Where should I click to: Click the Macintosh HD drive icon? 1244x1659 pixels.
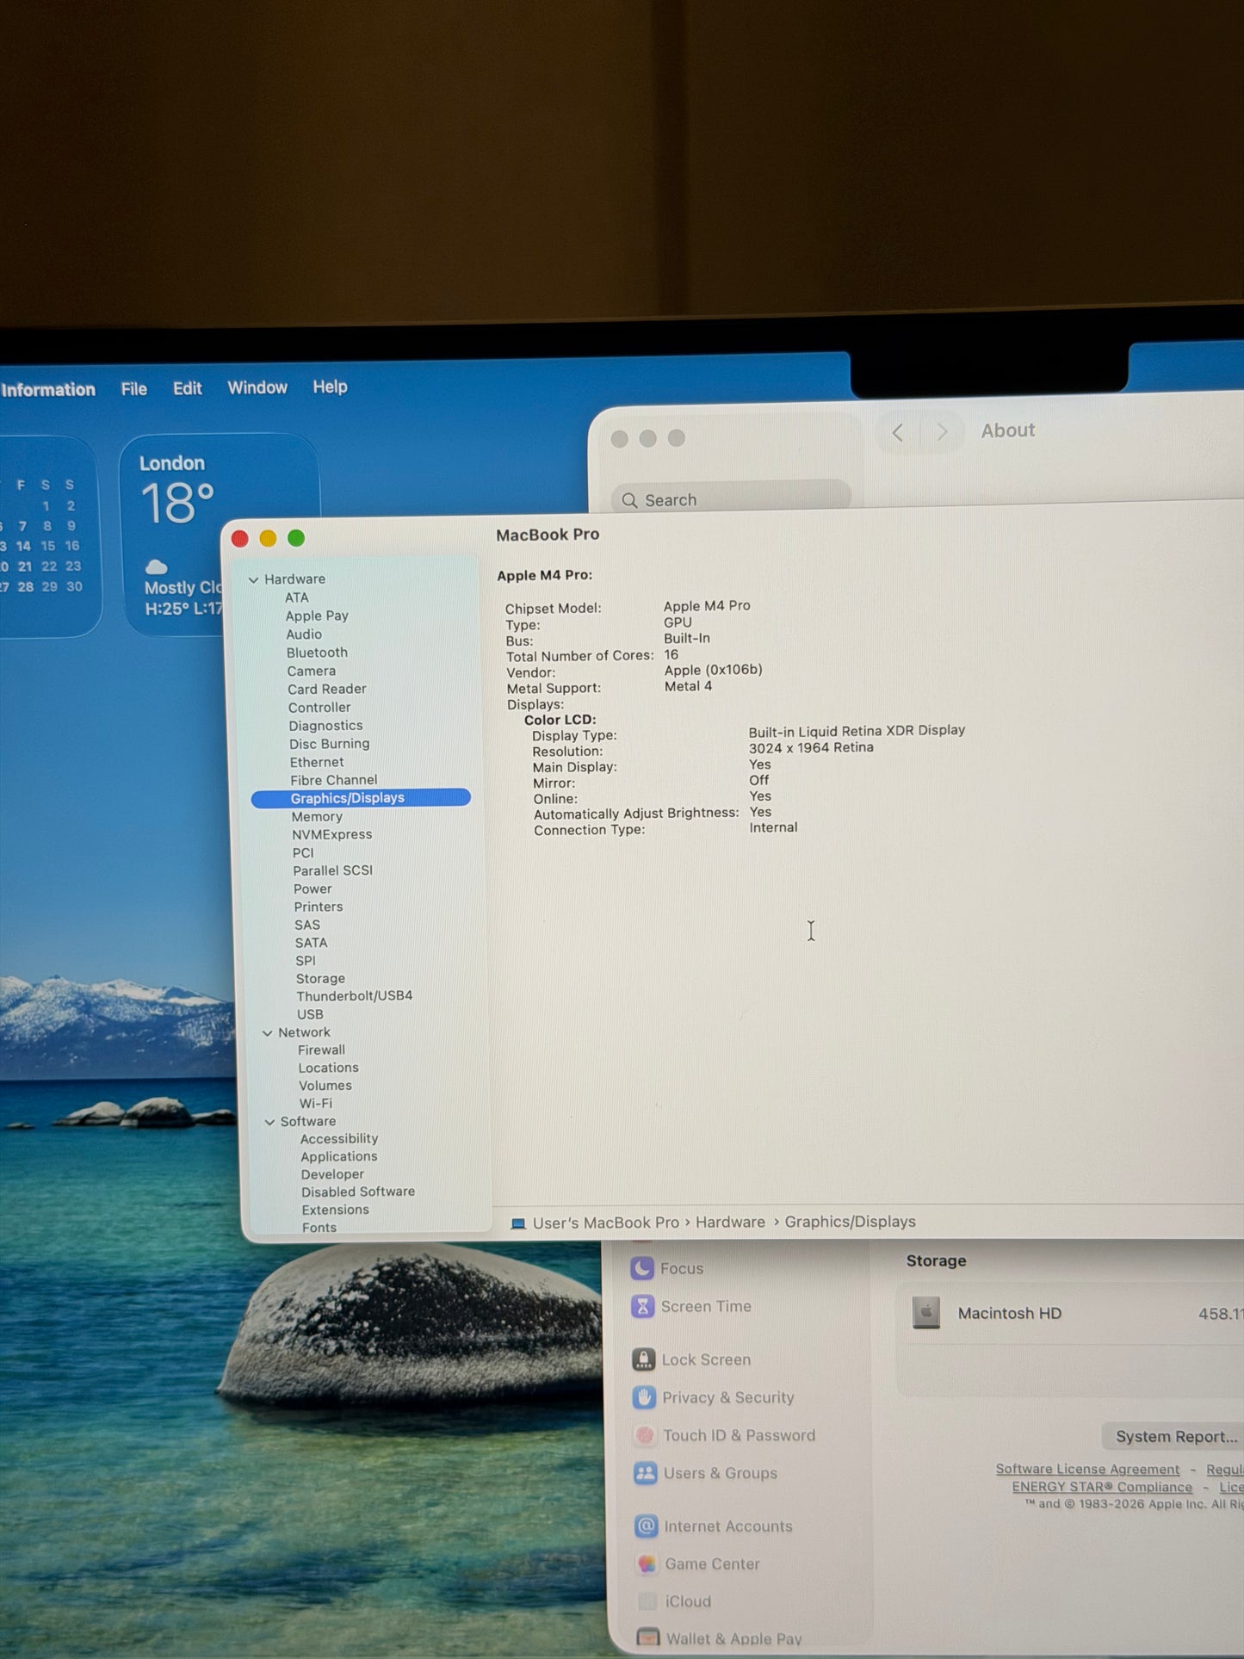pos(926,1314)
